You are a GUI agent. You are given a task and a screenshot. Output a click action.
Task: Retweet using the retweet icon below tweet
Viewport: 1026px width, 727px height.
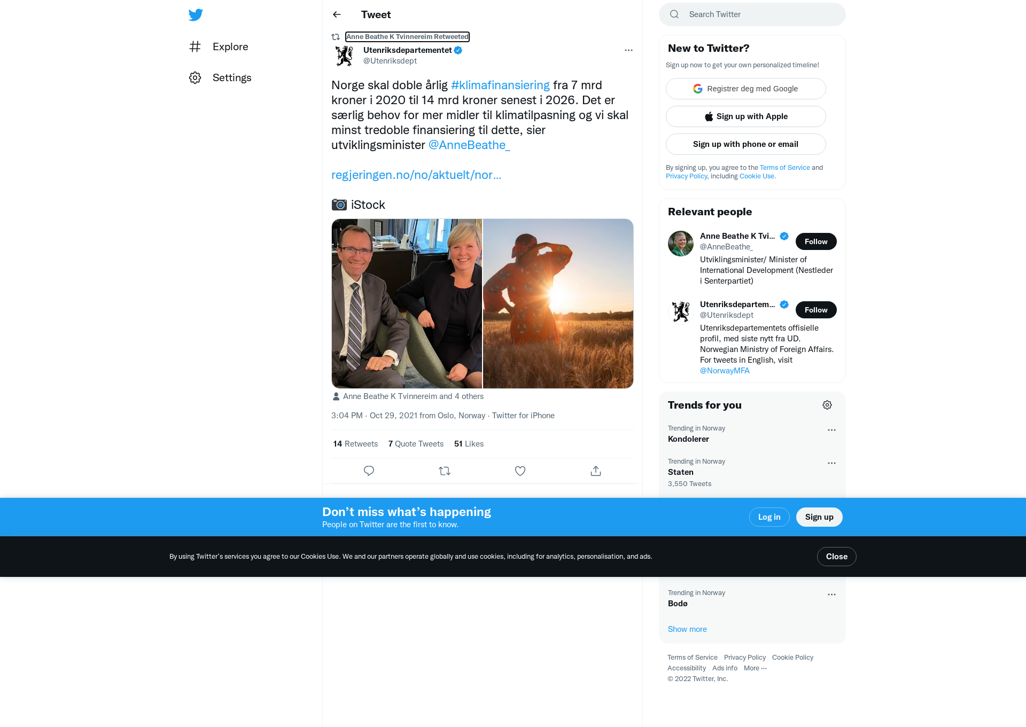click(x=445, y=471)
